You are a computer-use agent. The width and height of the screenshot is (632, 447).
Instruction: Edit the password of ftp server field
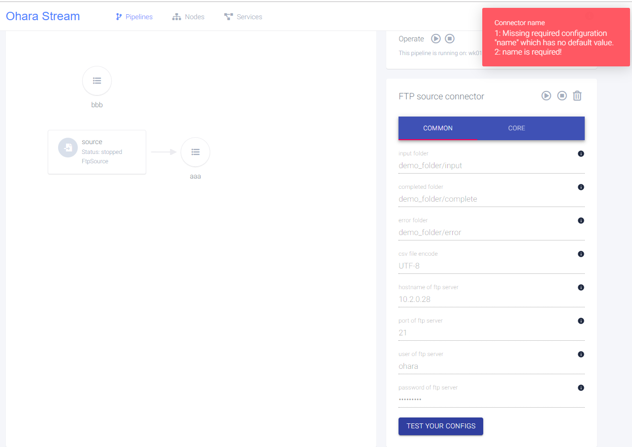492,400
